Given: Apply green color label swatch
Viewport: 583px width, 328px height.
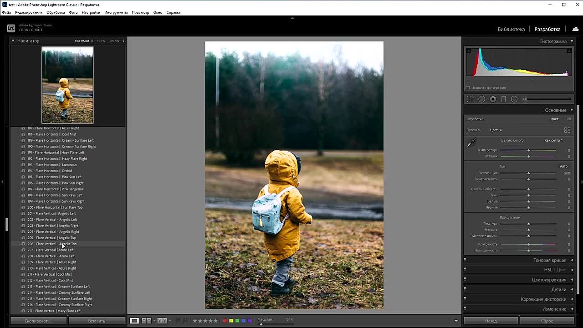Looking at the screenshot, I should 237,321.
